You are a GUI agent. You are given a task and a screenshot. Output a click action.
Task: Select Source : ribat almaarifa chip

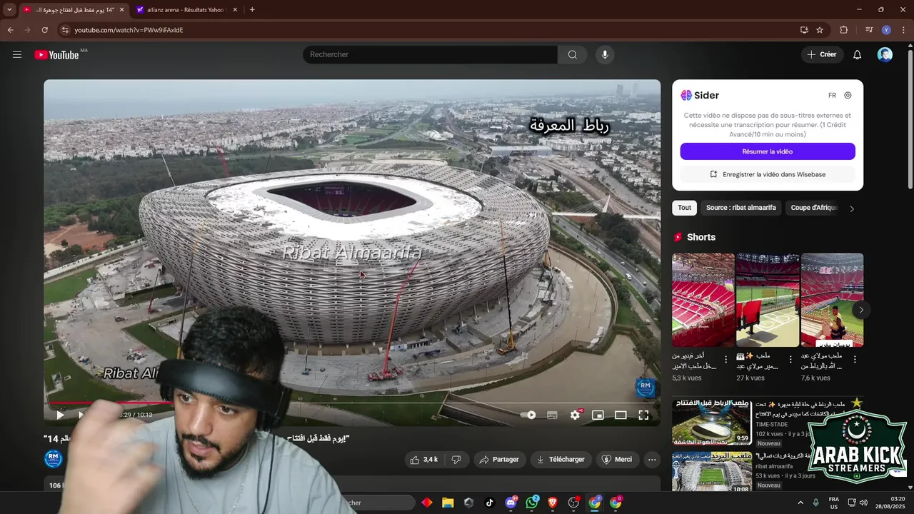click(741, 208)
